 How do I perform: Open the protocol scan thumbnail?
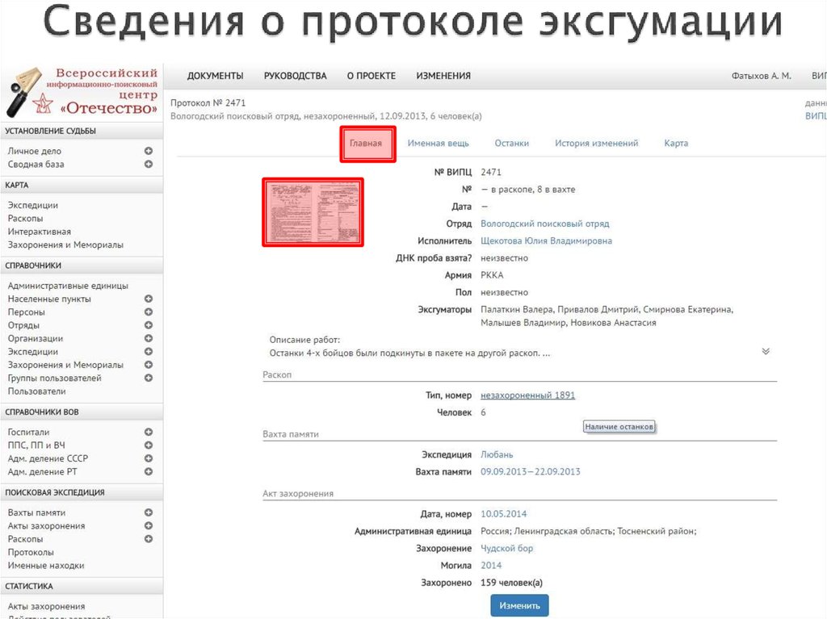[x=313, y=211]
